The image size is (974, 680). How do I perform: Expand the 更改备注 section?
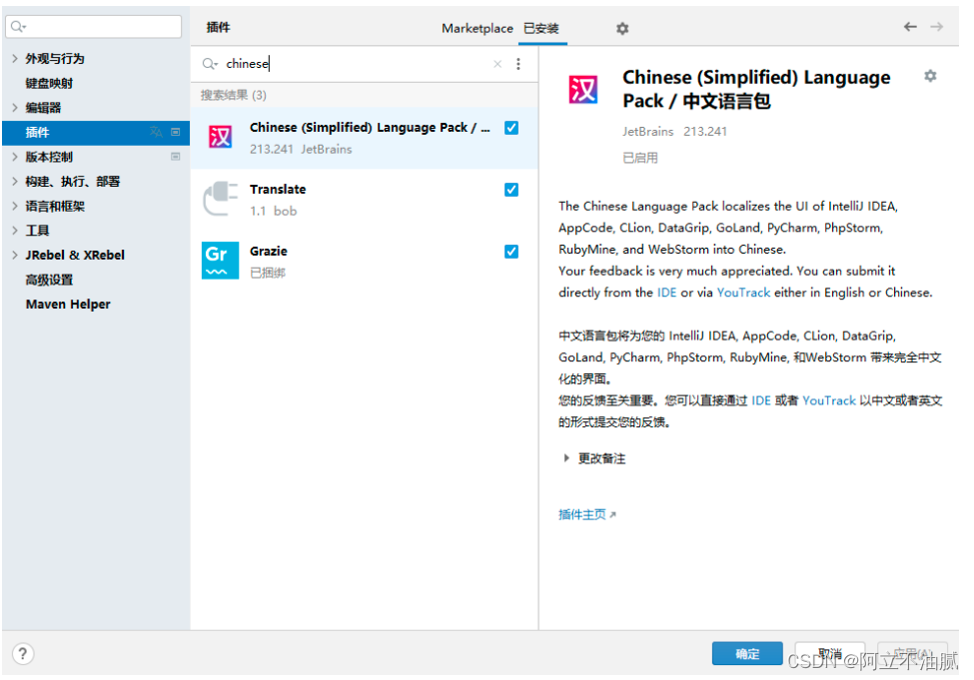[565, 458]
